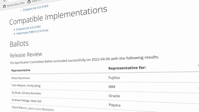Click the Release Review subheading
This screenshot has width=199, height=112.
pos(26,55)
